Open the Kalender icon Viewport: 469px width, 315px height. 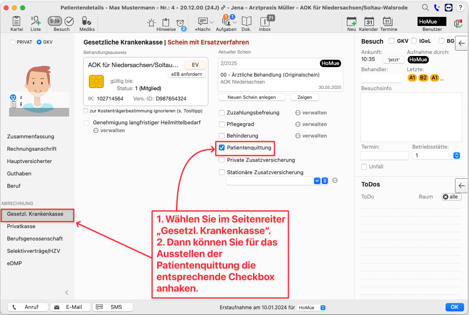[x=369, y=21]
